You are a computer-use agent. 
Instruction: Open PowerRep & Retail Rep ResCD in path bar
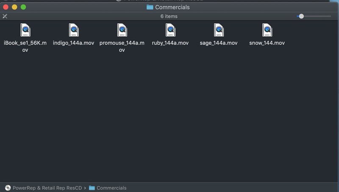click(47, 188)
